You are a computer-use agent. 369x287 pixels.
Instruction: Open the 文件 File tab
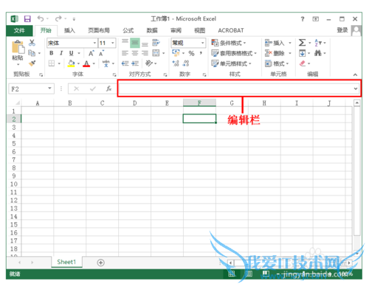tap(19, 30)
